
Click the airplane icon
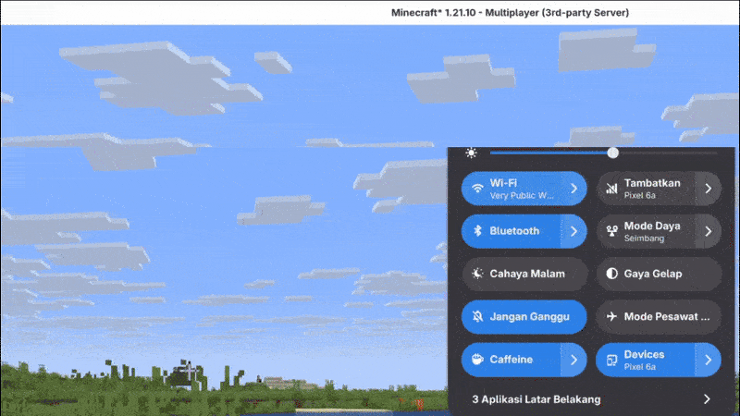(x=611, y=316)
